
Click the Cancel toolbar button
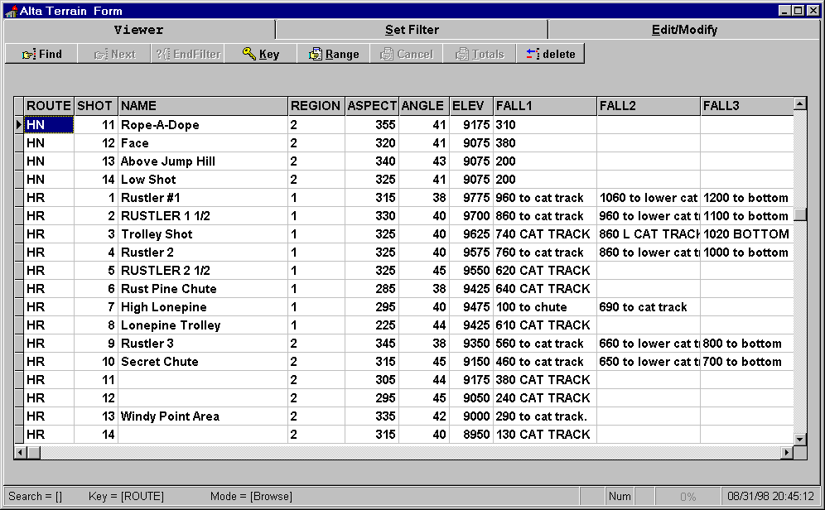(406, 54)
